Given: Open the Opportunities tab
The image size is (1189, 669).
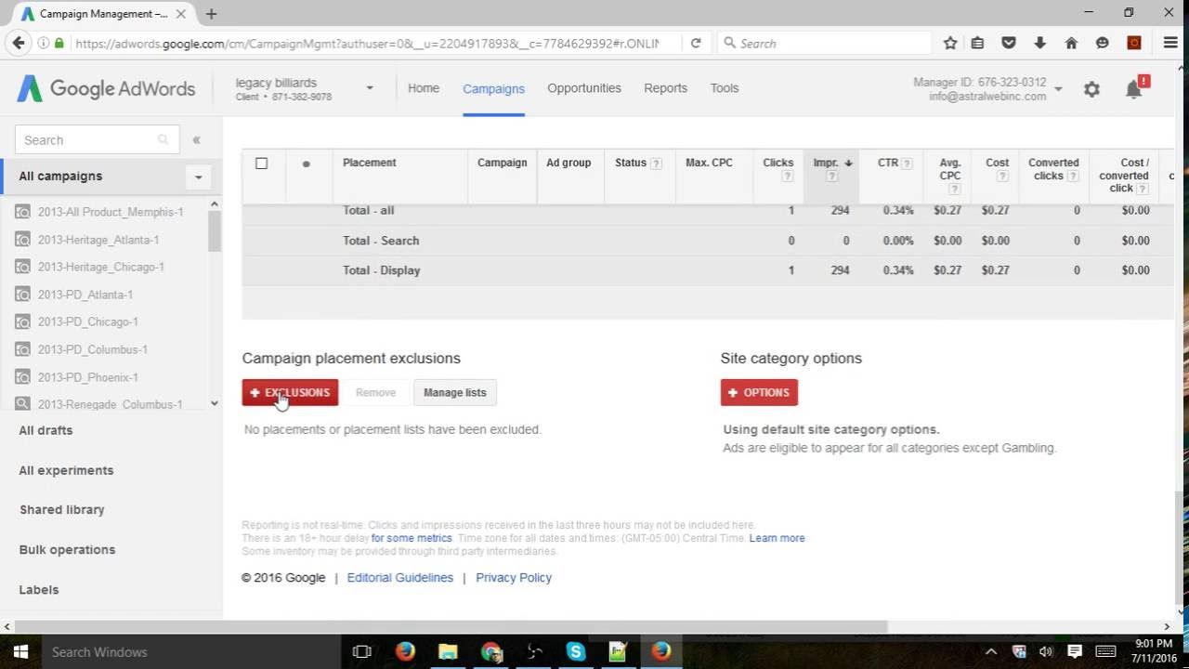Looking at the screenshot, I should pos(584,88).
